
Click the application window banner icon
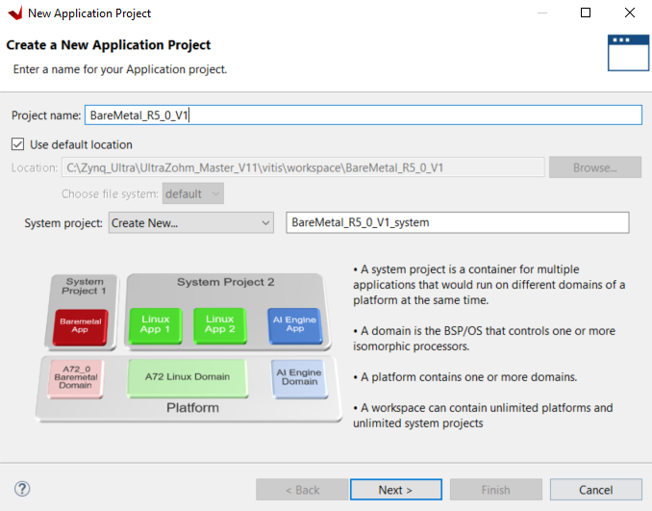(x=620, y=53)
